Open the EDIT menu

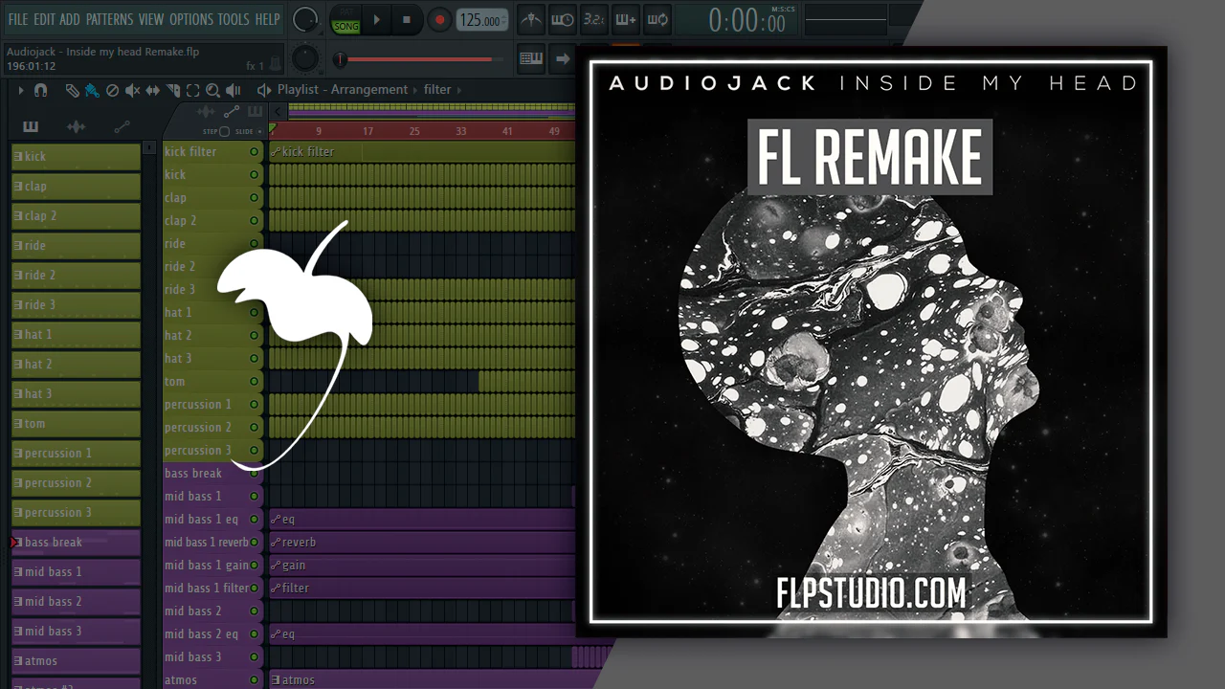click(x=44, y=19)
